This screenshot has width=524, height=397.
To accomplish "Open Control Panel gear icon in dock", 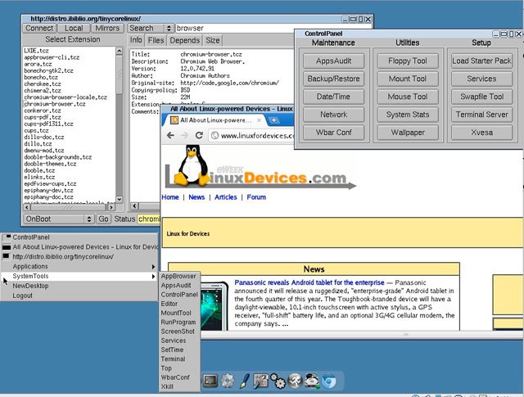I will coord(228,381).
